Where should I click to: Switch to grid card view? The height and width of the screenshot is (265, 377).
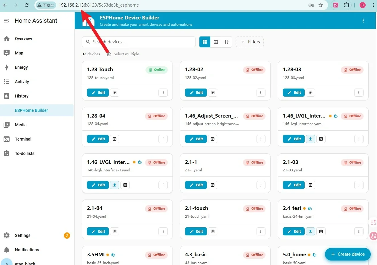pos(205,42)
